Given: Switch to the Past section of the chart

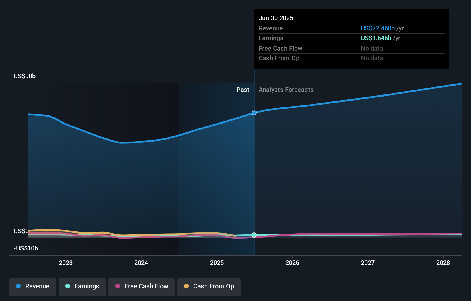Looking at the screenshot, I should tap(243, 90).
